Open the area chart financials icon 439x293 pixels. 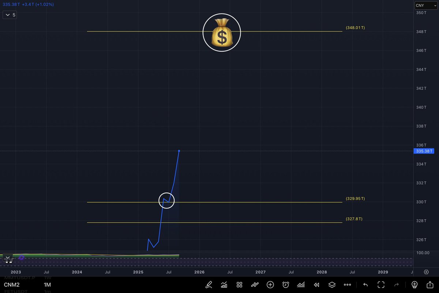[301, 285]
